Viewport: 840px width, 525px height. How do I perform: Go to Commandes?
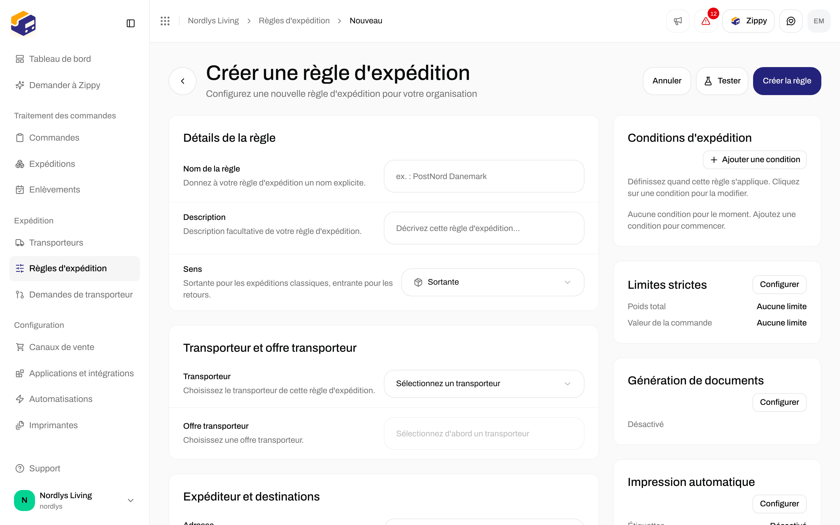click(75, 138)
